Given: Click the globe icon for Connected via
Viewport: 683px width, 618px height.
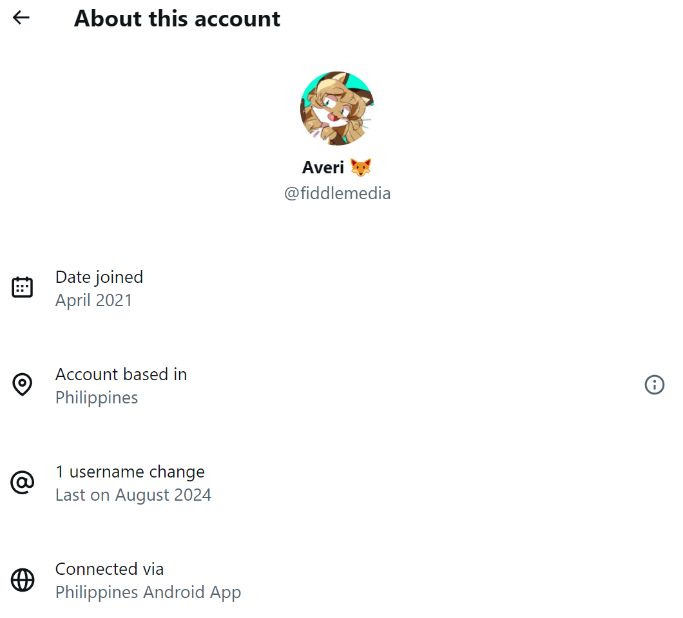Looking at the screenshot, I should [23, 580].
